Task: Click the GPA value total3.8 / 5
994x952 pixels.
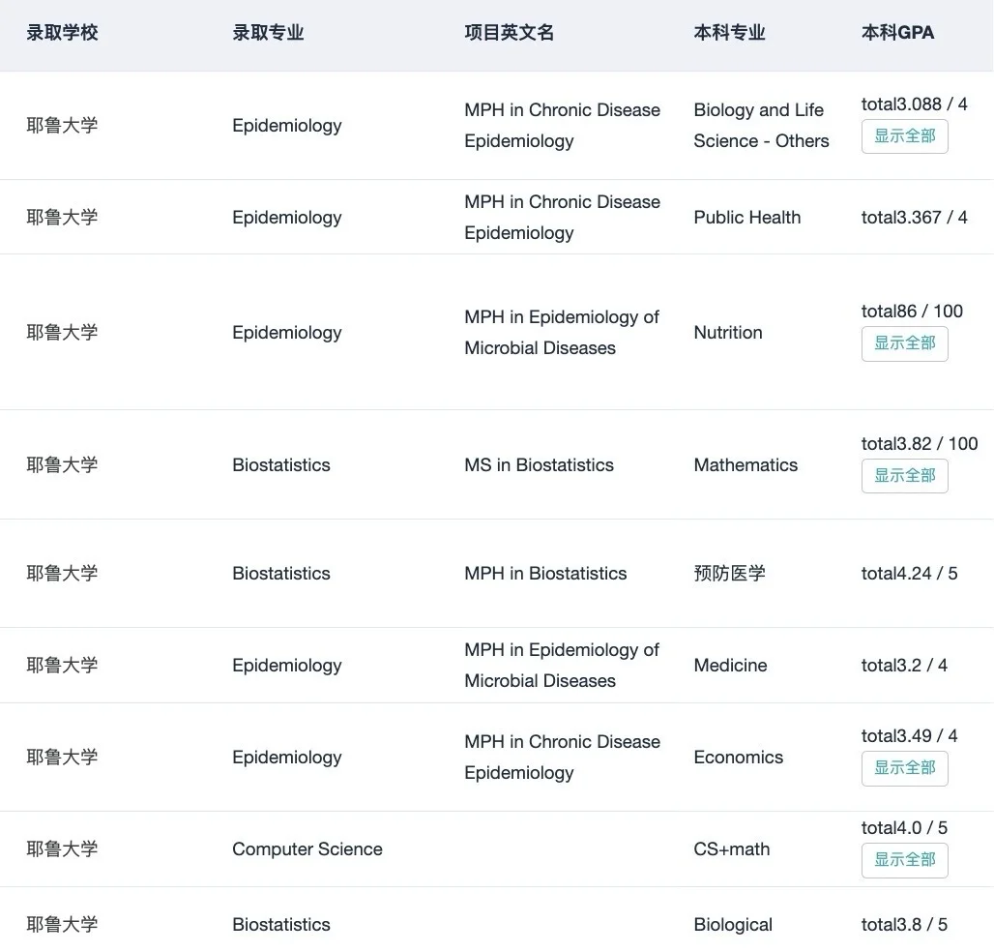Action: 904,925
